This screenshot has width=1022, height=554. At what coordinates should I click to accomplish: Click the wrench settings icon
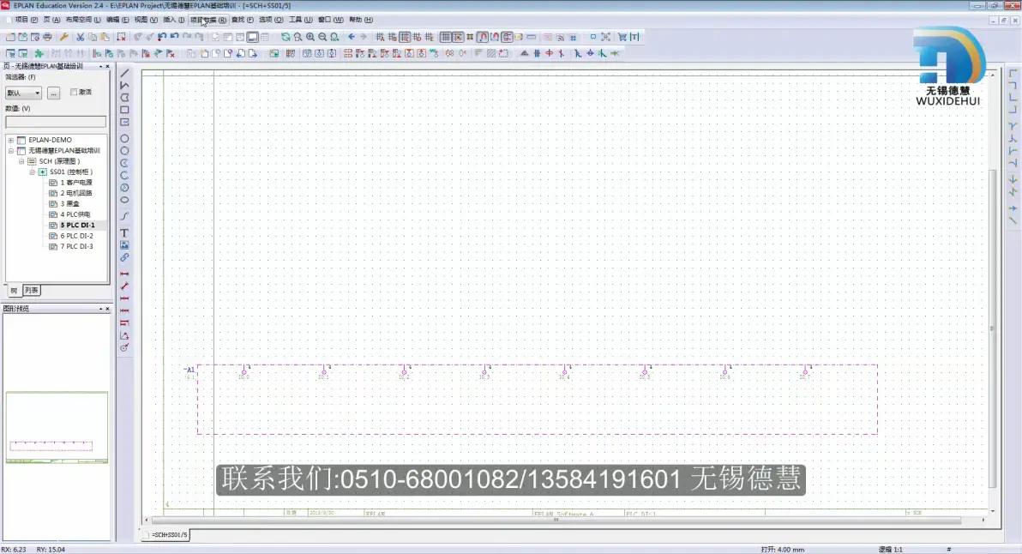(x=63, y=37)
